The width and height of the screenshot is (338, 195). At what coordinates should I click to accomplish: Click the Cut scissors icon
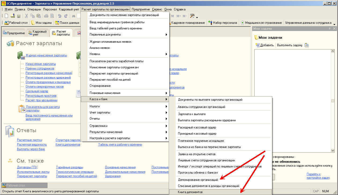(26, 16)
